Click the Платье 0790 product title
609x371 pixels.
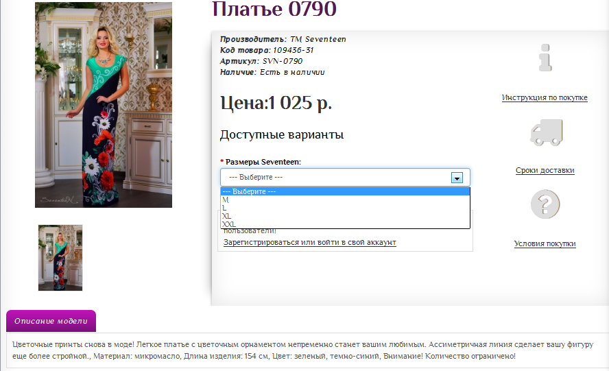(274, 8)
